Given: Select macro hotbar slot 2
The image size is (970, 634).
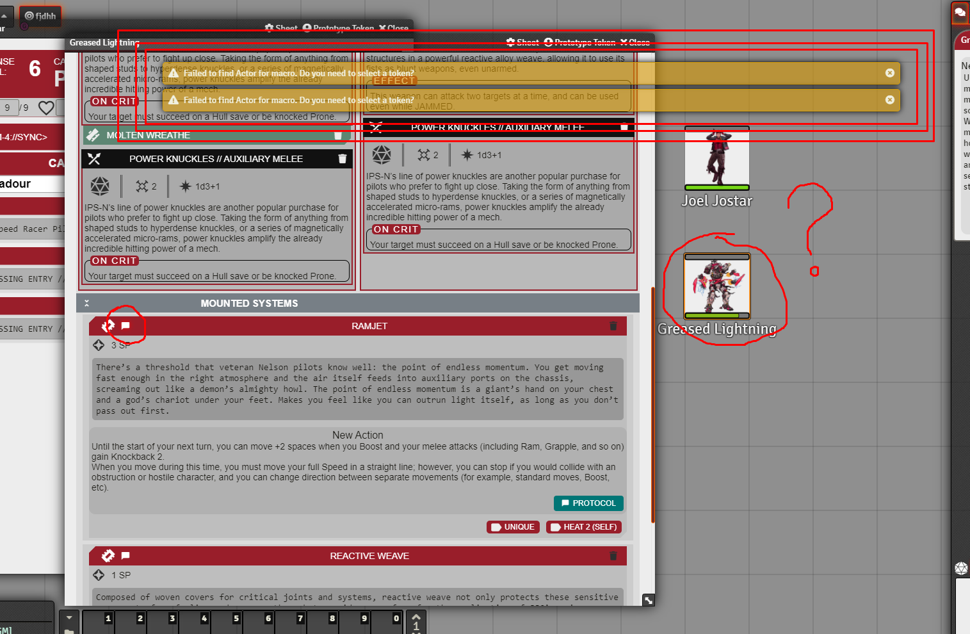Looking at the screenshot, I should [131, 622].
